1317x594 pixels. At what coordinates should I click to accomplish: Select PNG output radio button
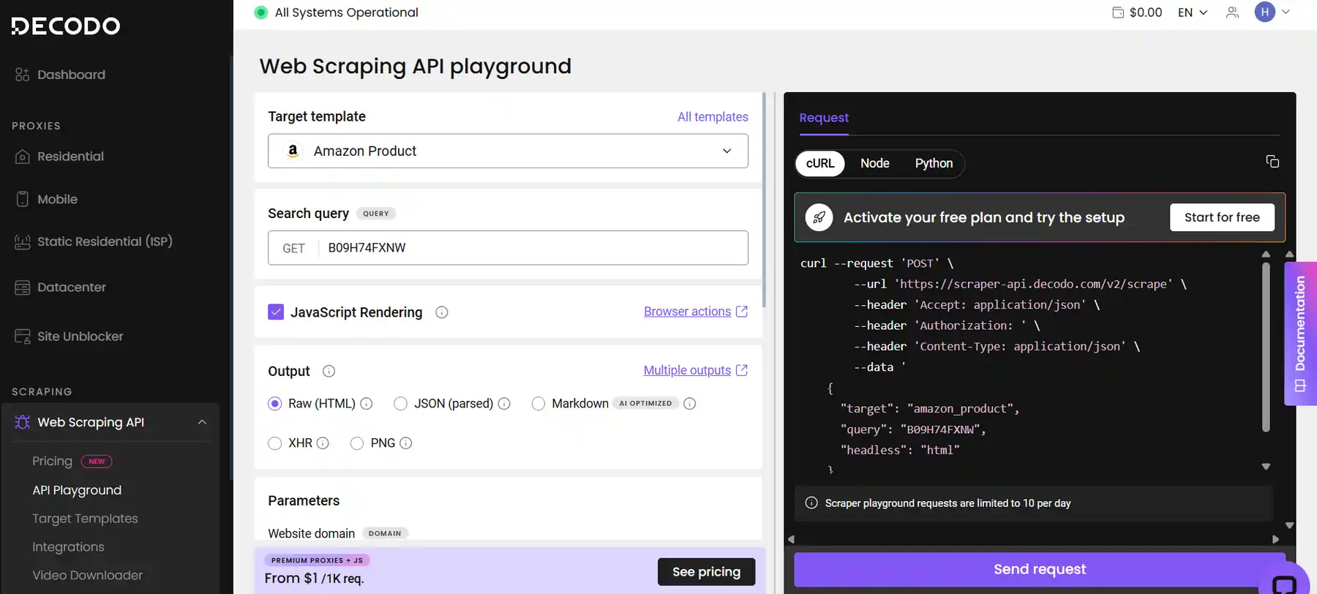(357, 443)
